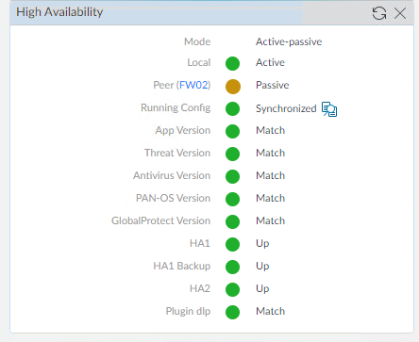
Task: Click the PAN-OS Version status dot
Action: click(x=233, y=199)
